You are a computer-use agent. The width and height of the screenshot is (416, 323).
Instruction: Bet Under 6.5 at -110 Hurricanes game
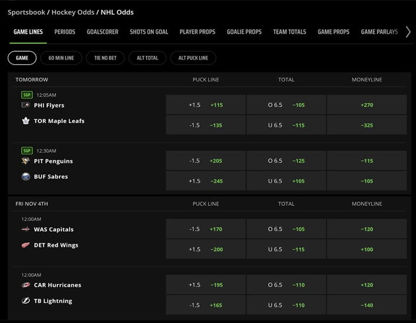(286, 305)
